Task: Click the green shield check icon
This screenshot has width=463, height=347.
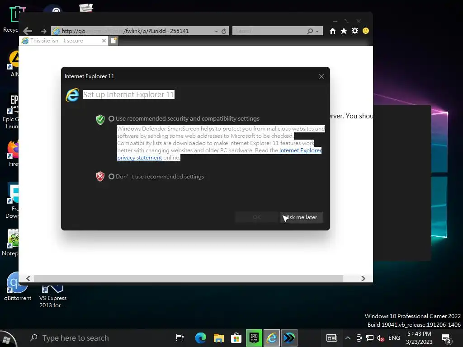Action: pos(100,119)
